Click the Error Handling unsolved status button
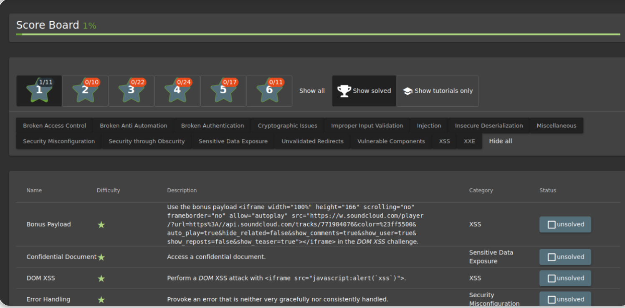 pos(565,299)
